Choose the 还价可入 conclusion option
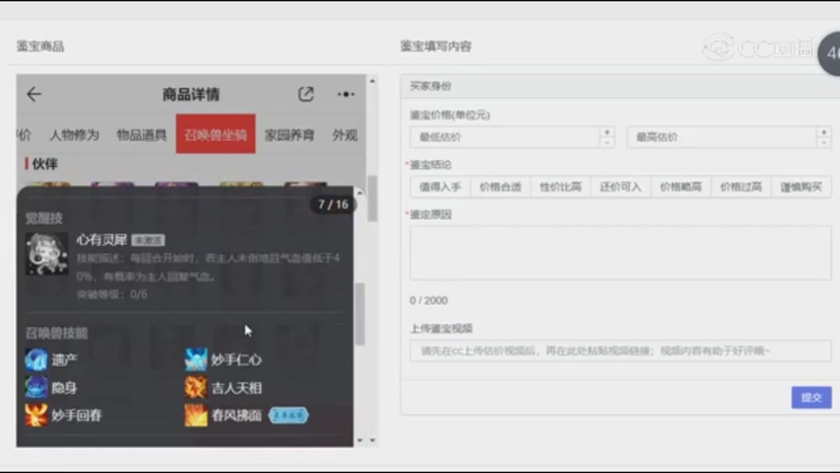840x473 pixels. coord(621,187)
